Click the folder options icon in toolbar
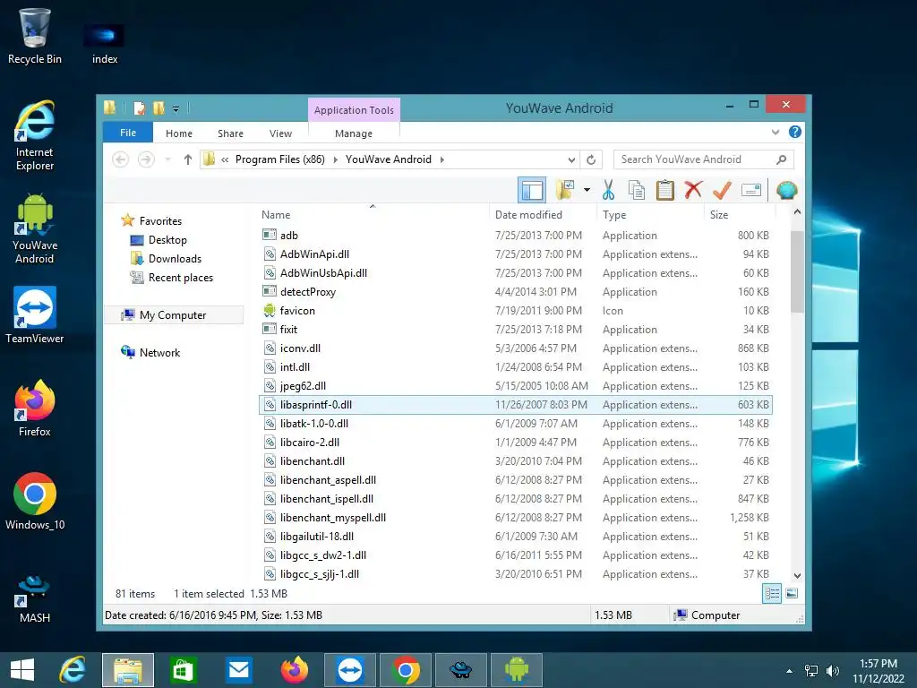Image resolution: width=917 pixels, height=688 pixels. pyautogui.click(x=565, y=190)
